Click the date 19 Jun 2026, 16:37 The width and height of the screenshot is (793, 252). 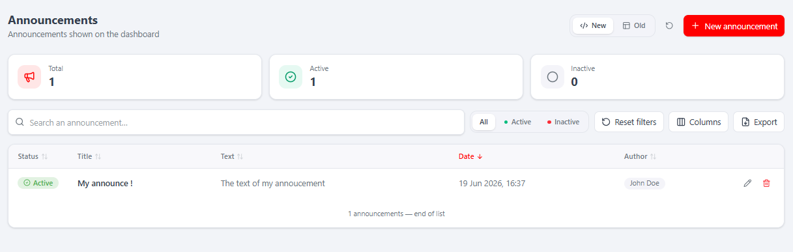click(x=492, y=184)
